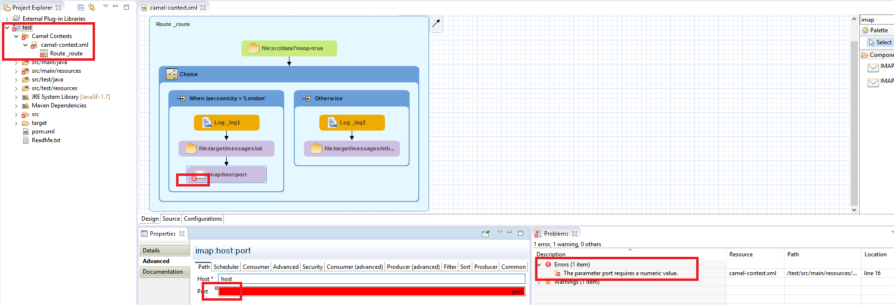Click into the Host text field
Viewport: 894px width, 305px height.
[371, 278]
